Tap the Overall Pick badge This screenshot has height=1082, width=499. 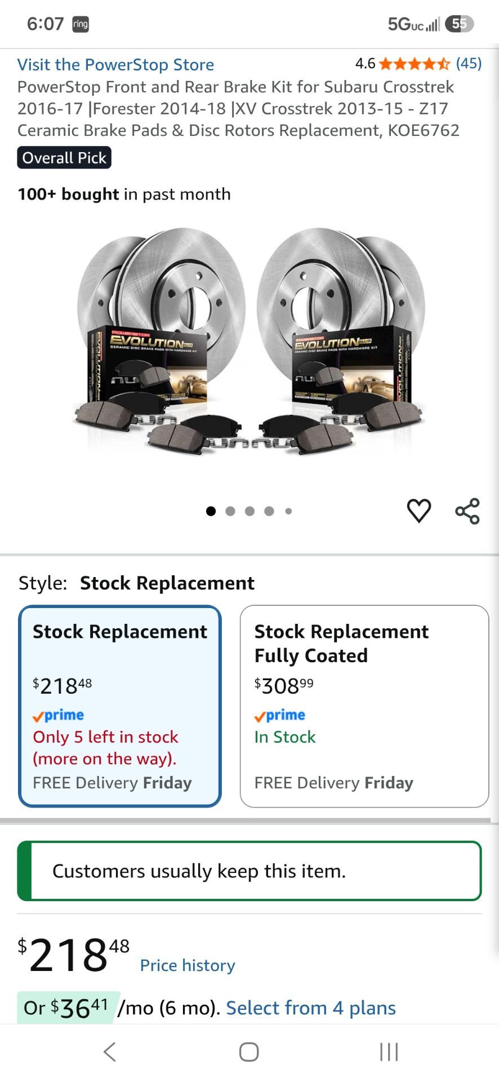click(x=64, y=158)
